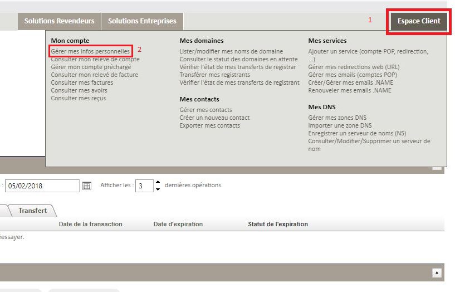Screen dimensions: 455x292
Task: Open the calendar date picker icon
Action: 86,186
